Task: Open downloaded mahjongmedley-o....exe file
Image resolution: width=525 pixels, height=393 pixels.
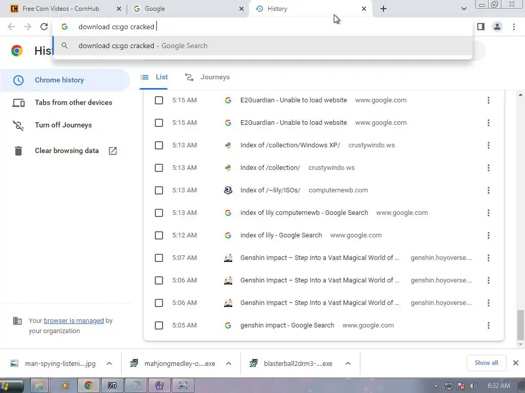Action: point(173,364)
